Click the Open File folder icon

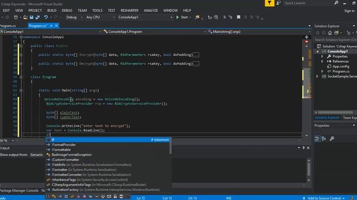[x=25, y=17]
